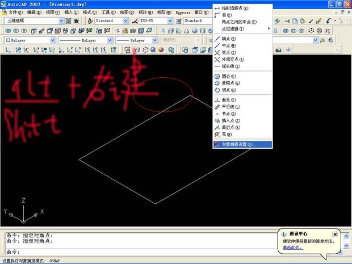Select the 垂足 (Perpendicular) snap option
Viewport: 352px width, 264px height.
click(229, 99)
